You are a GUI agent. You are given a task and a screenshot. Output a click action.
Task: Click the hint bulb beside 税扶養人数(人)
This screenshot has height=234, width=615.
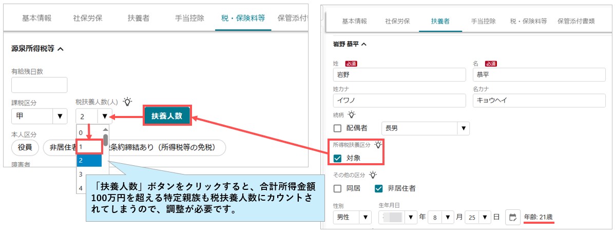coord(127,102)
